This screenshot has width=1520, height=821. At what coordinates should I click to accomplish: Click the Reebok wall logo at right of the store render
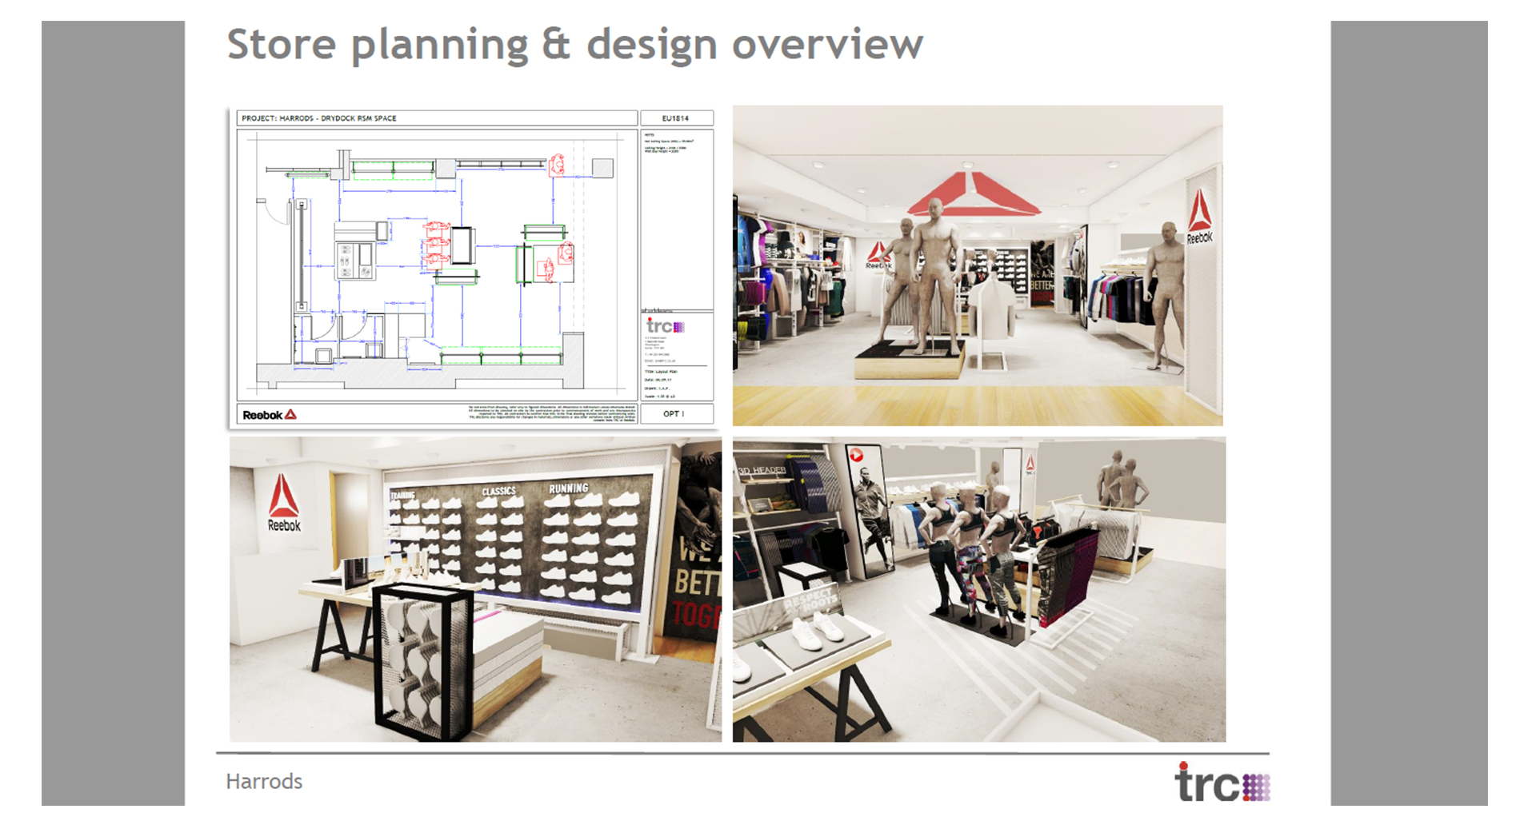[x=1199, y=217]
